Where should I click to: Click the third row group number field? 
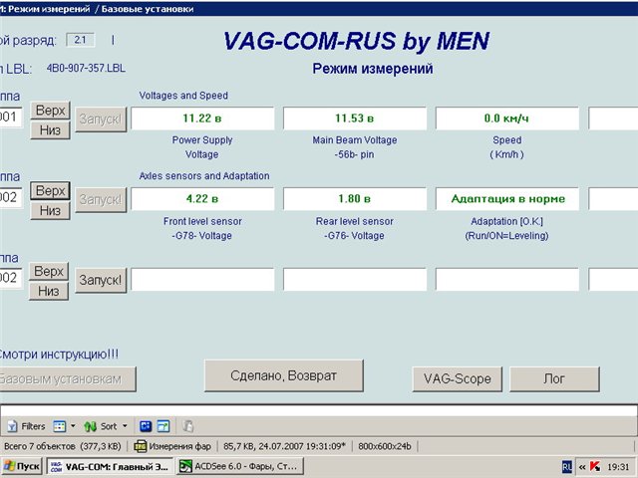[x=11, y=278]
